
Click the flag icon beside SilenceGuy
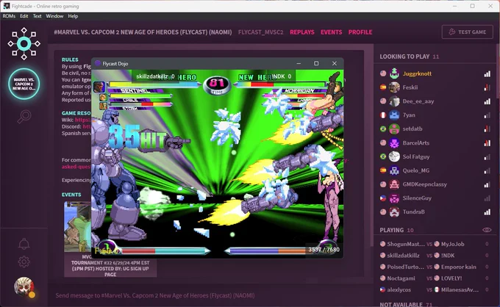coord(383,198)
